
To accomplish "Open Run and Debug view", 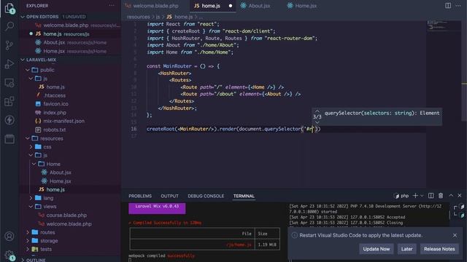I will pyautogui.click(x=9, y=64).
